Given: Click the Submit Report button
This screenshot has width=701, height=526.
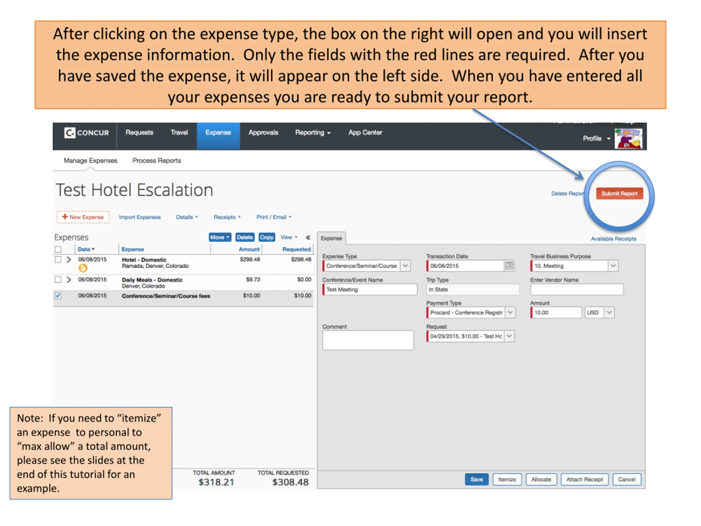Looking at the screenshot, I should point(619,193).
